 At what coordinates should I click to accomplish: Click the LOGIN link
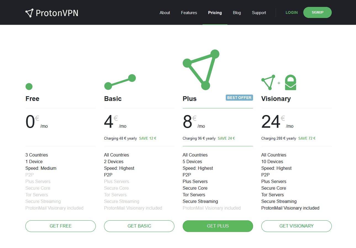[292, 12]
